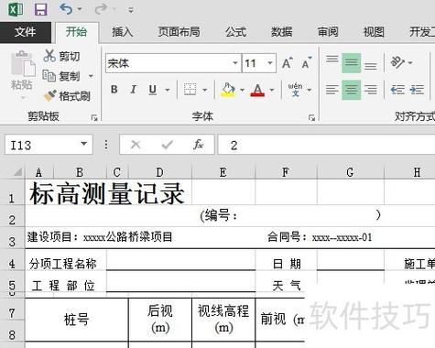Switch to the 审阅 tab
435x348 pixels.
328,32
